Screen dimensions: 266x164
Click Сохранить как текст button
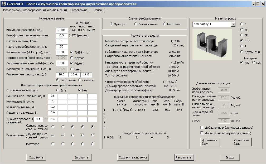(133, 157)
